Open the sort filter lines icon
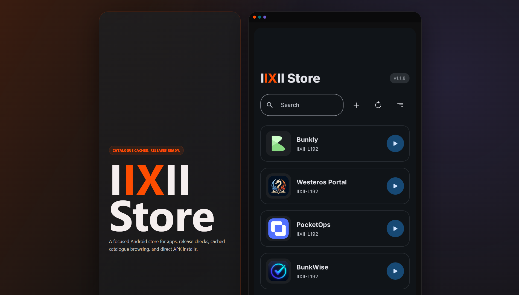The width and height of the screenshot is (519, 295). 400,105
